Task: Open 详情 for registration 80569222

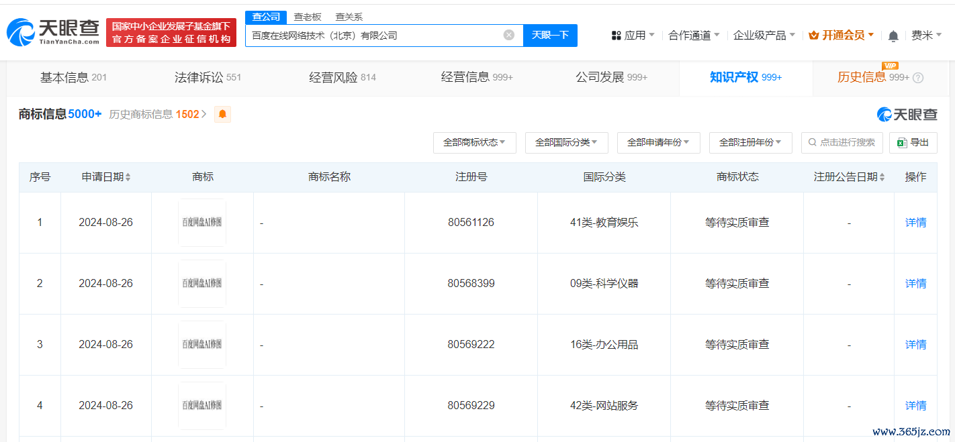Action: pyautogui.click(x=916, y=345)
